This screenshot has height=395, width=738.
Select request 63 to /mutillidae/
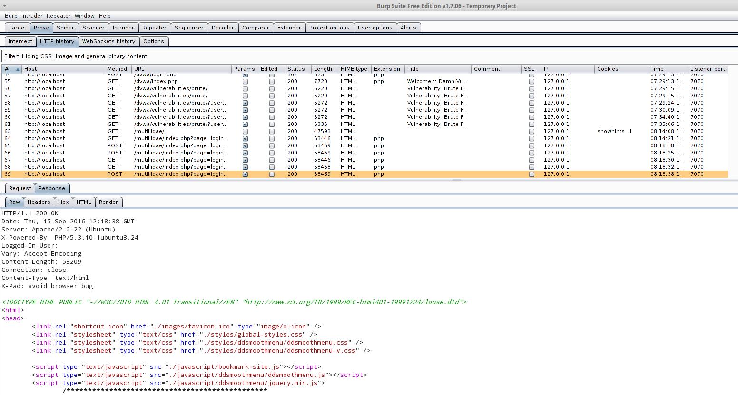(x=149, y=131)
